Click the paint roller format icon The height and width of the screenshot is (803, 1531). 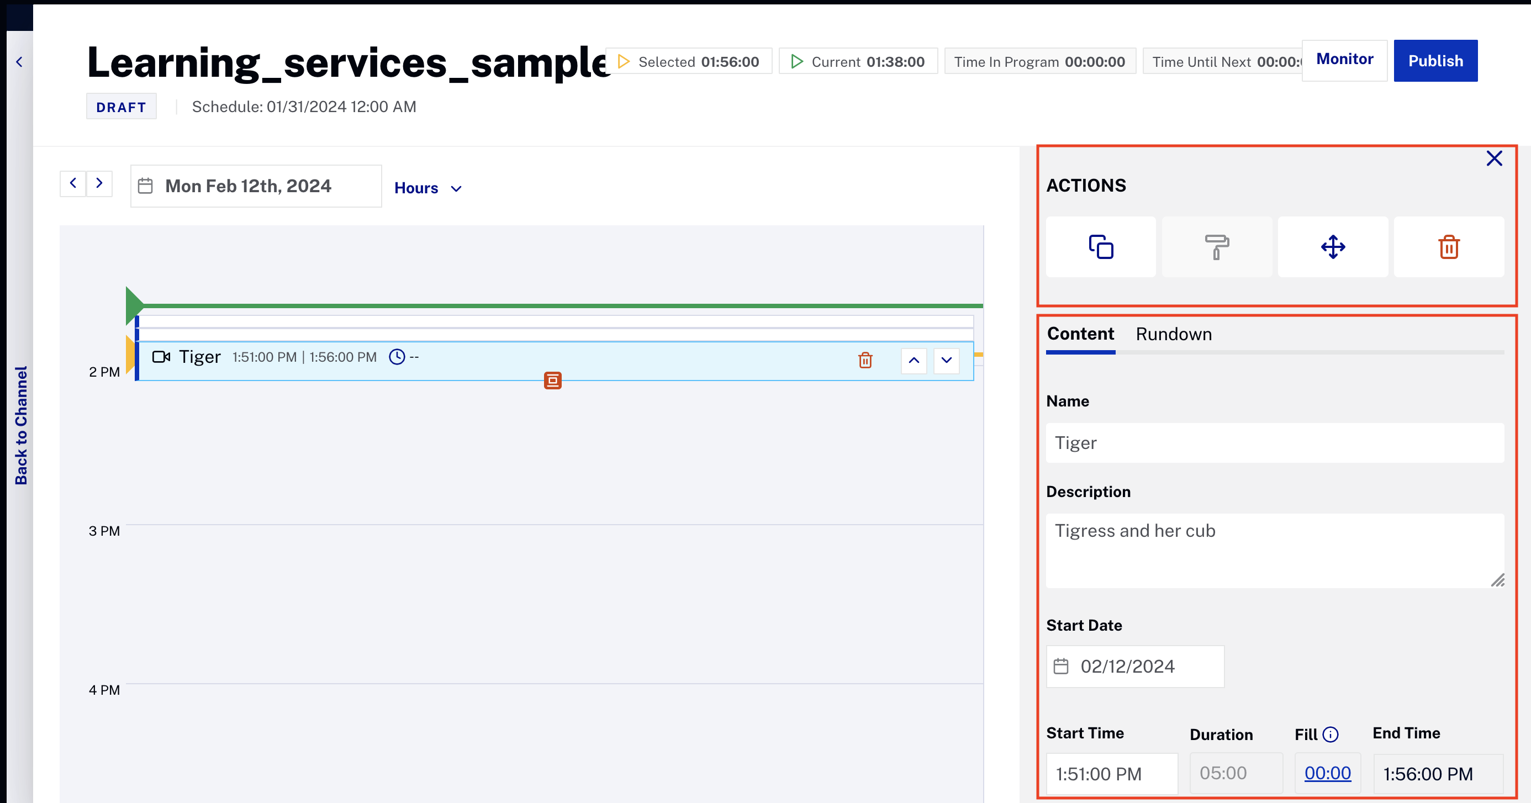pos(1217,247)
